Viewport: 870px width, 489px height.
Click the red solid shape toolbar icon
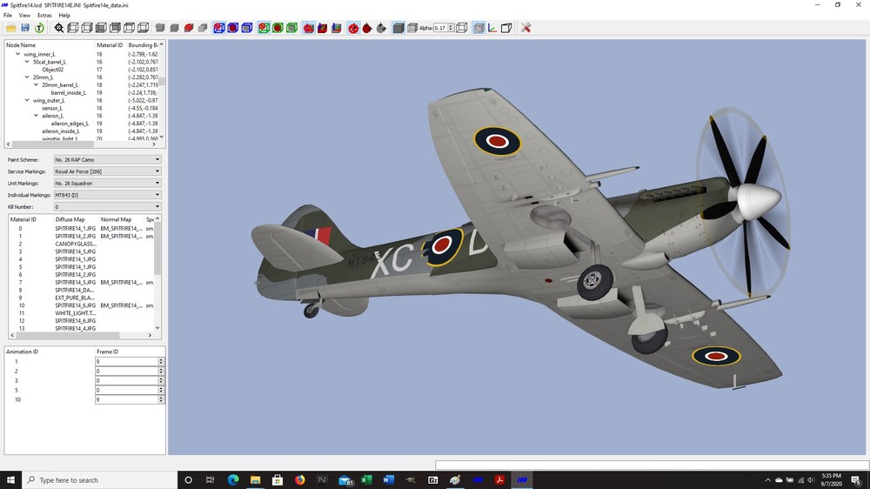tap(189, 28)
